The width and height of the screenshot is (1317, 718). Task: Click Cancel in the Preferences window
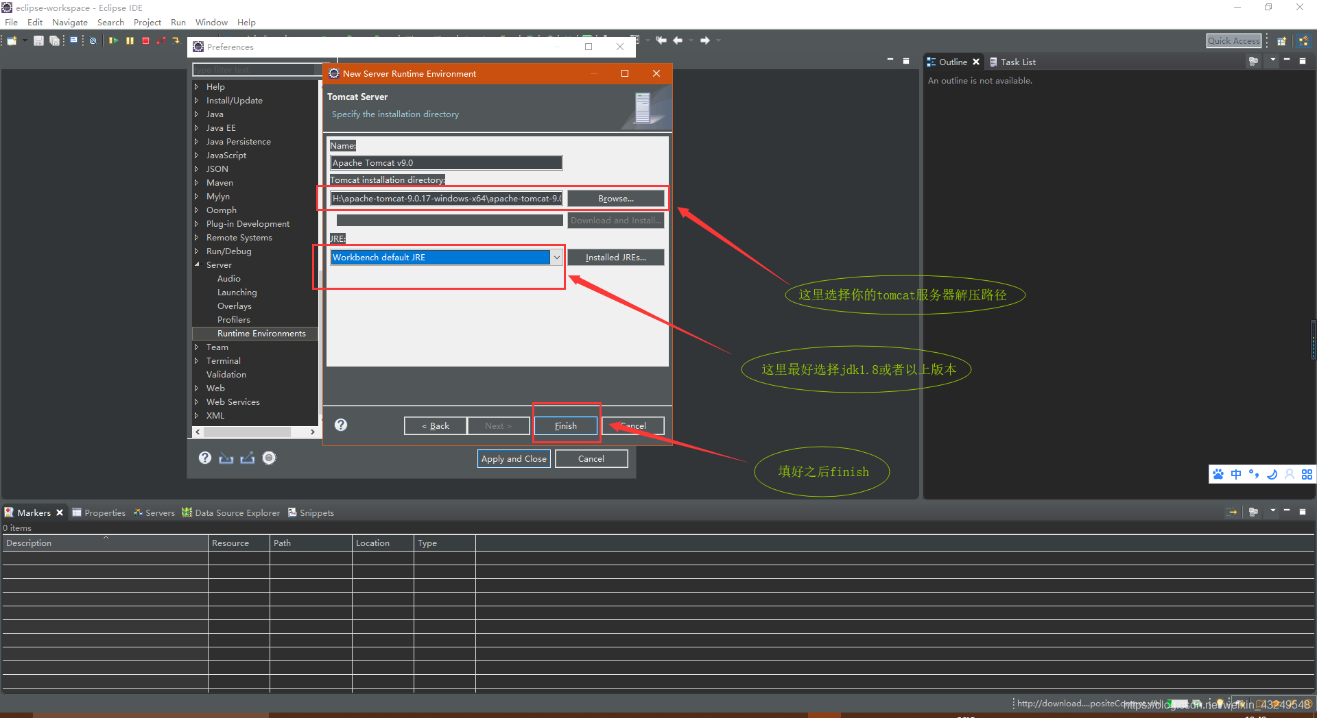pos(591,459)
